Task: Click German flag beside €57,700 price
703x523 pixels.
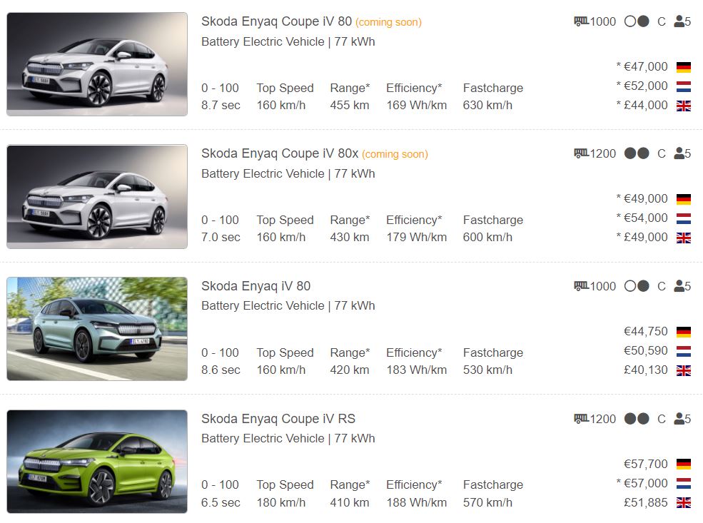Action: tap(683, 464)
